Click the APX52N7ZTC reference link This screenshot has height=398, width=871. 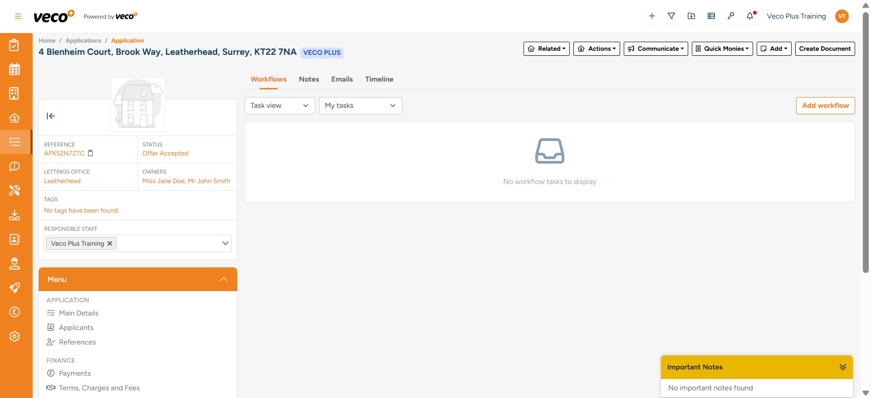(64, 154)
